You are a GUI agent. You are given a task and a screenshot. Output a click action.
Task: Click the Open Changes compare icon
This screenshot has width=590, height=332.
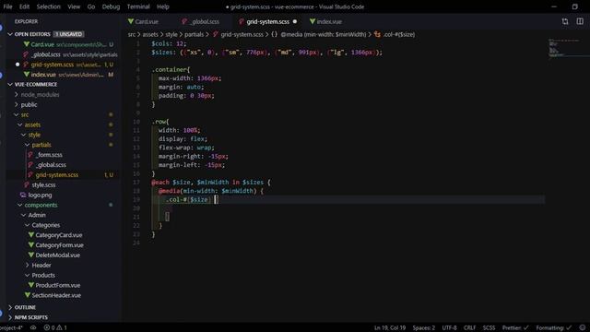pyautogui.click(x=565, y=22)
